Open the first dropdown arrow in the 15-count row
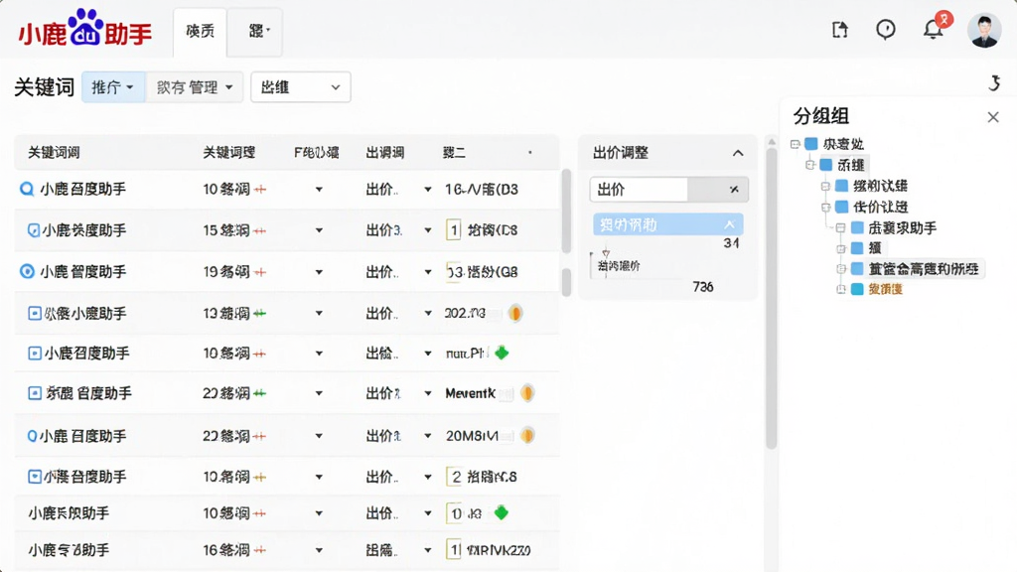This screenshot has width=1017, height=572. pos(319,230)
